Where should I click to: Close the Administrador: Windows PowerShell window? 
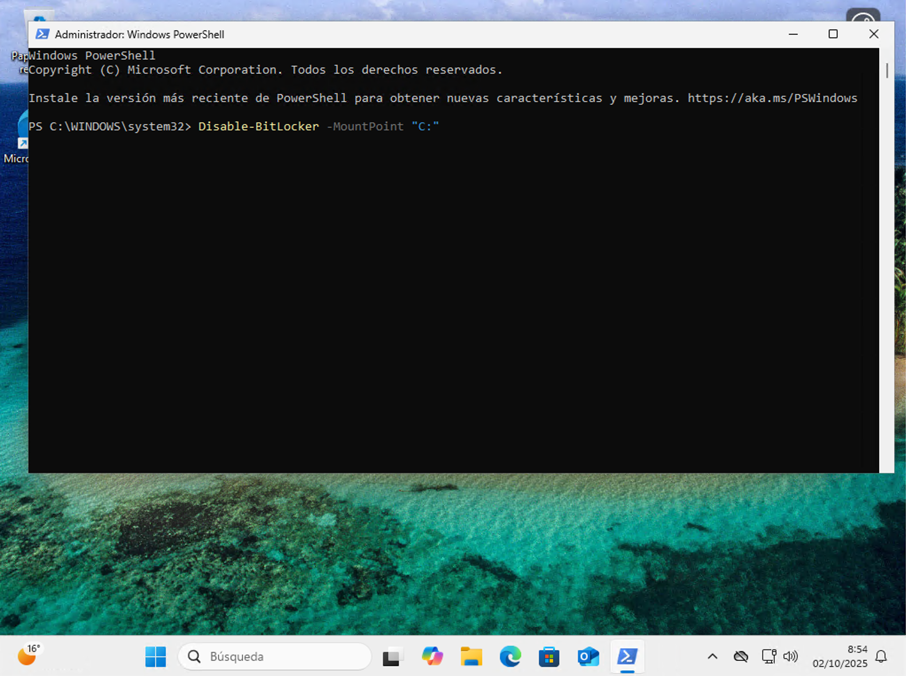pos(873,34)
